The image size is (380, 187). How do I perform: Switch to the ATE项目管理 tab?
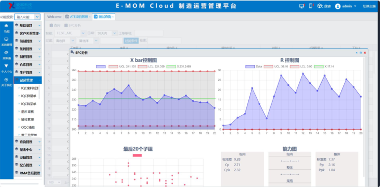tap(78, 17)
